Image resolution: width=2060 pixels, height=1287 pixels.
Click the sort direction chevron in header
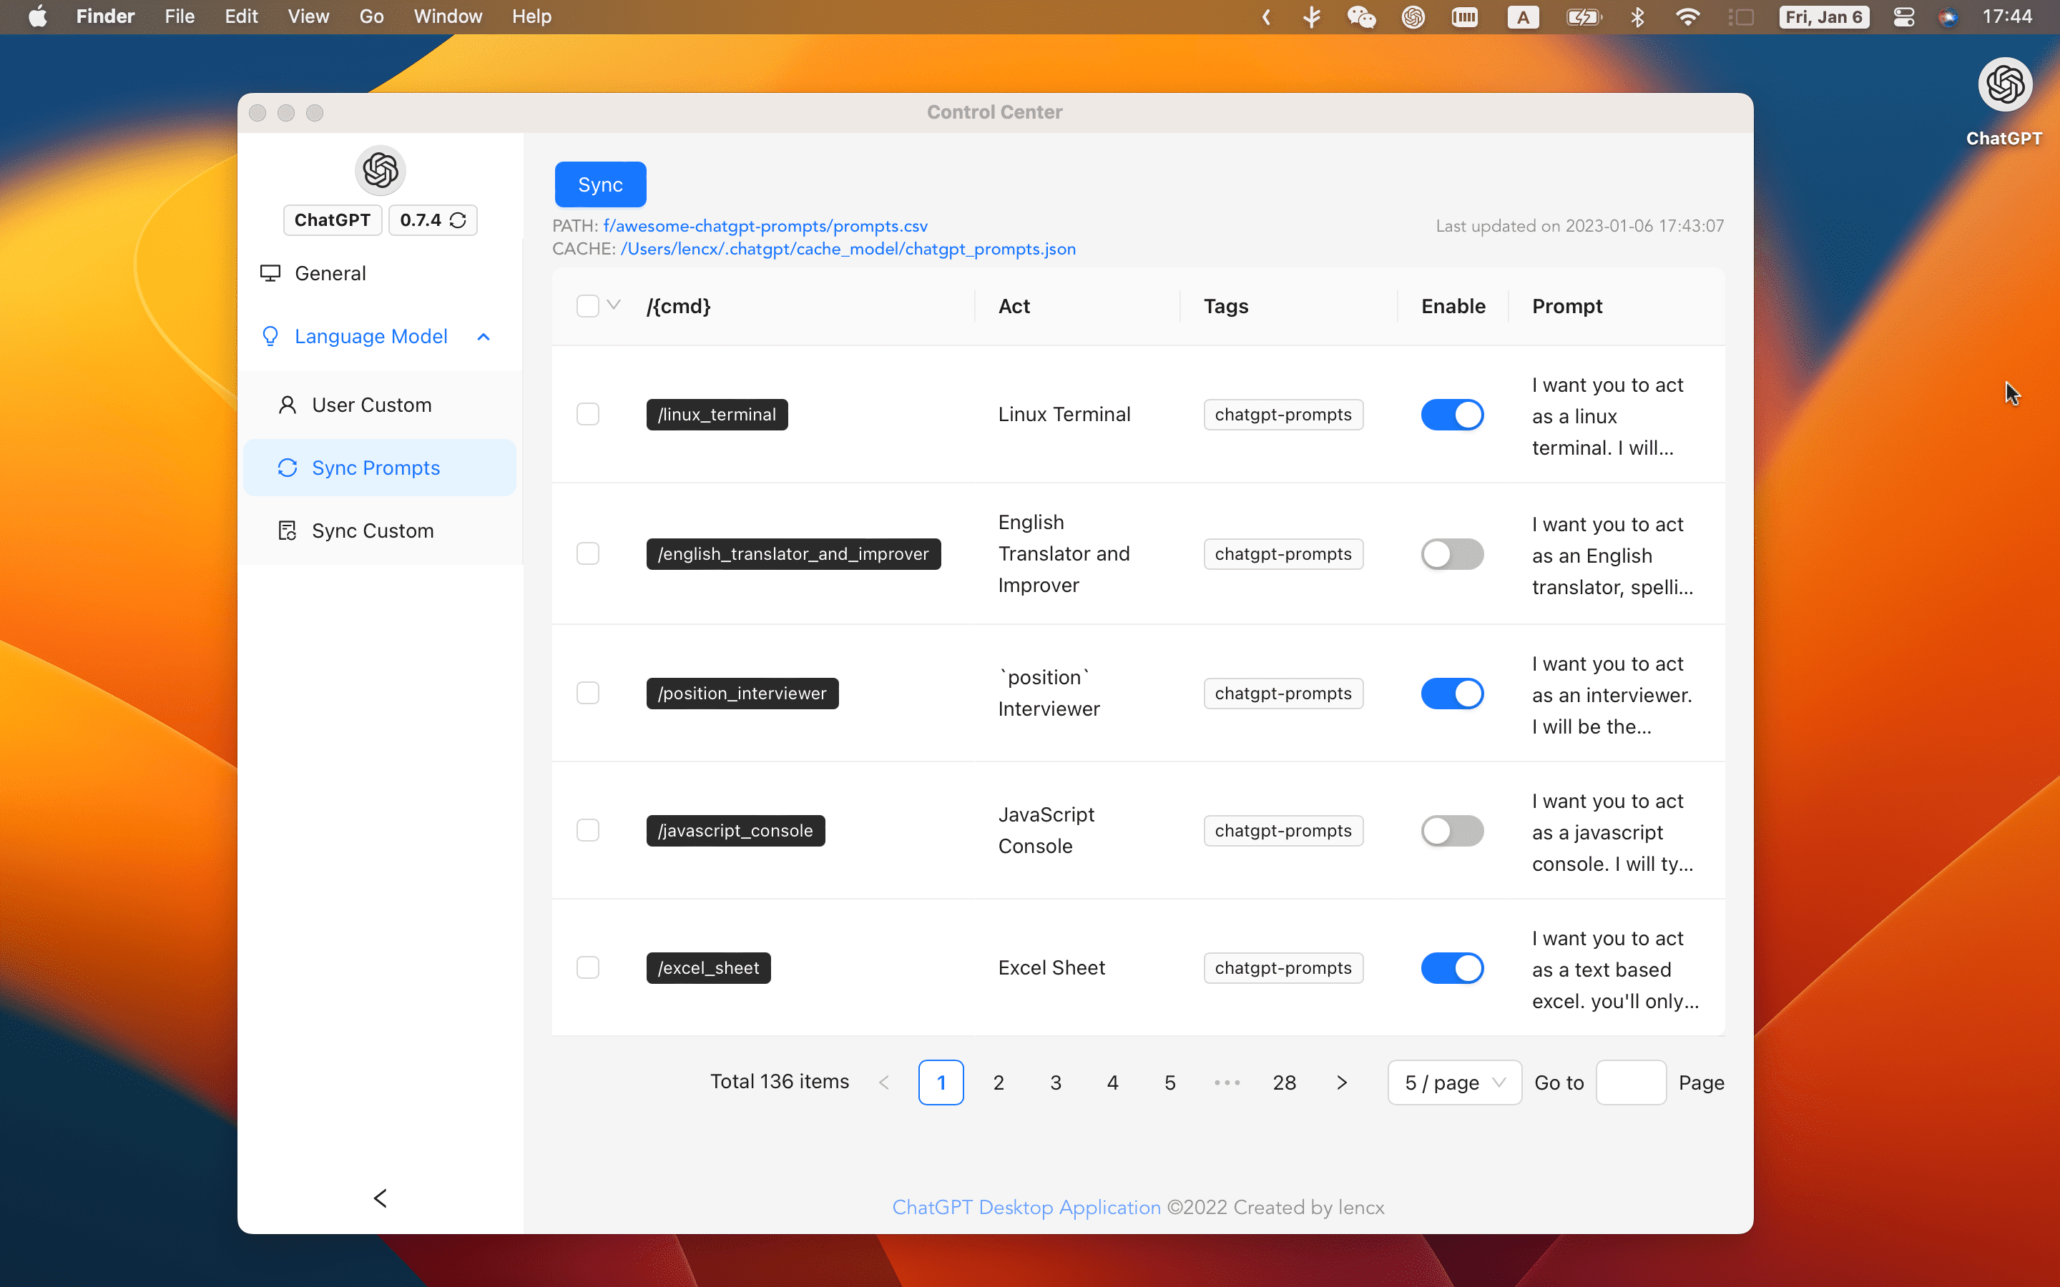pyautogui.click(x=614, y=305)
